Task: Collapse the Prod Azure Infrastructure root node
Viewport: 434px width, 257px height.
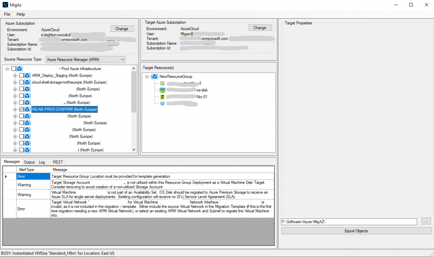Action: (x=7, y=69)
